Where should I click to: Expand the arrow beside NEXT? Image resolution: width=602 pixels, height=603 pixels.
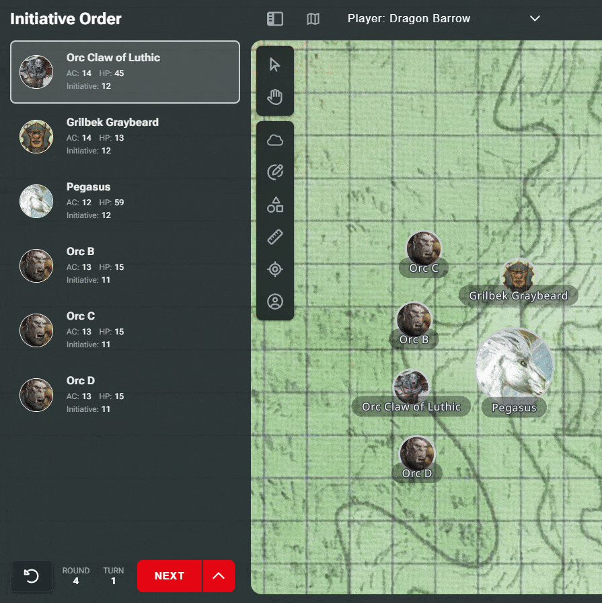coord(219,575)
